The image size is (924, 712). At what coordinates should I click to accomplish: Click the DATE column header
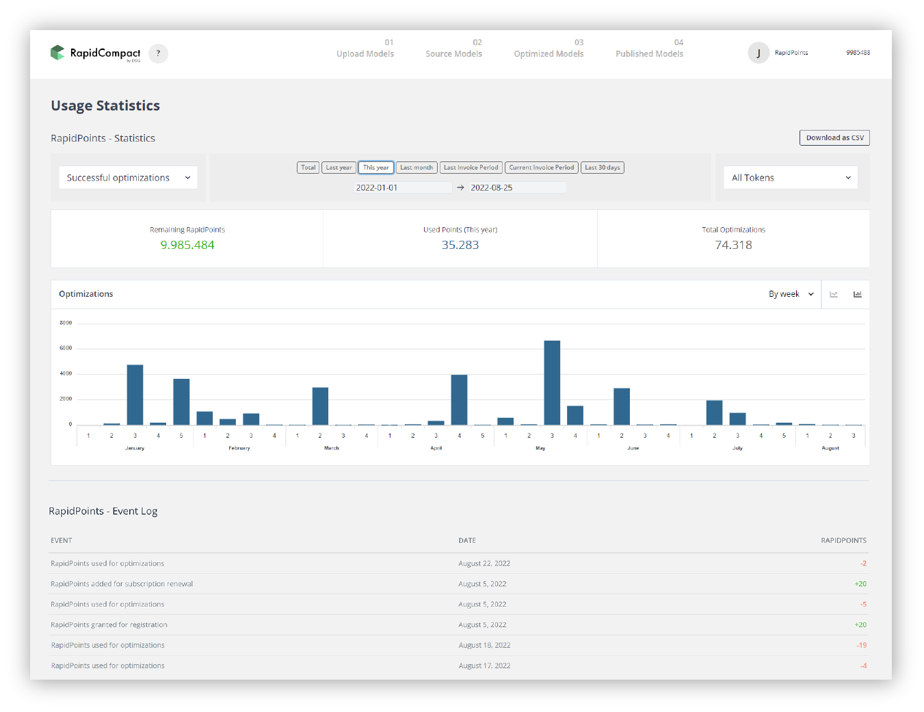coord(467,540)
